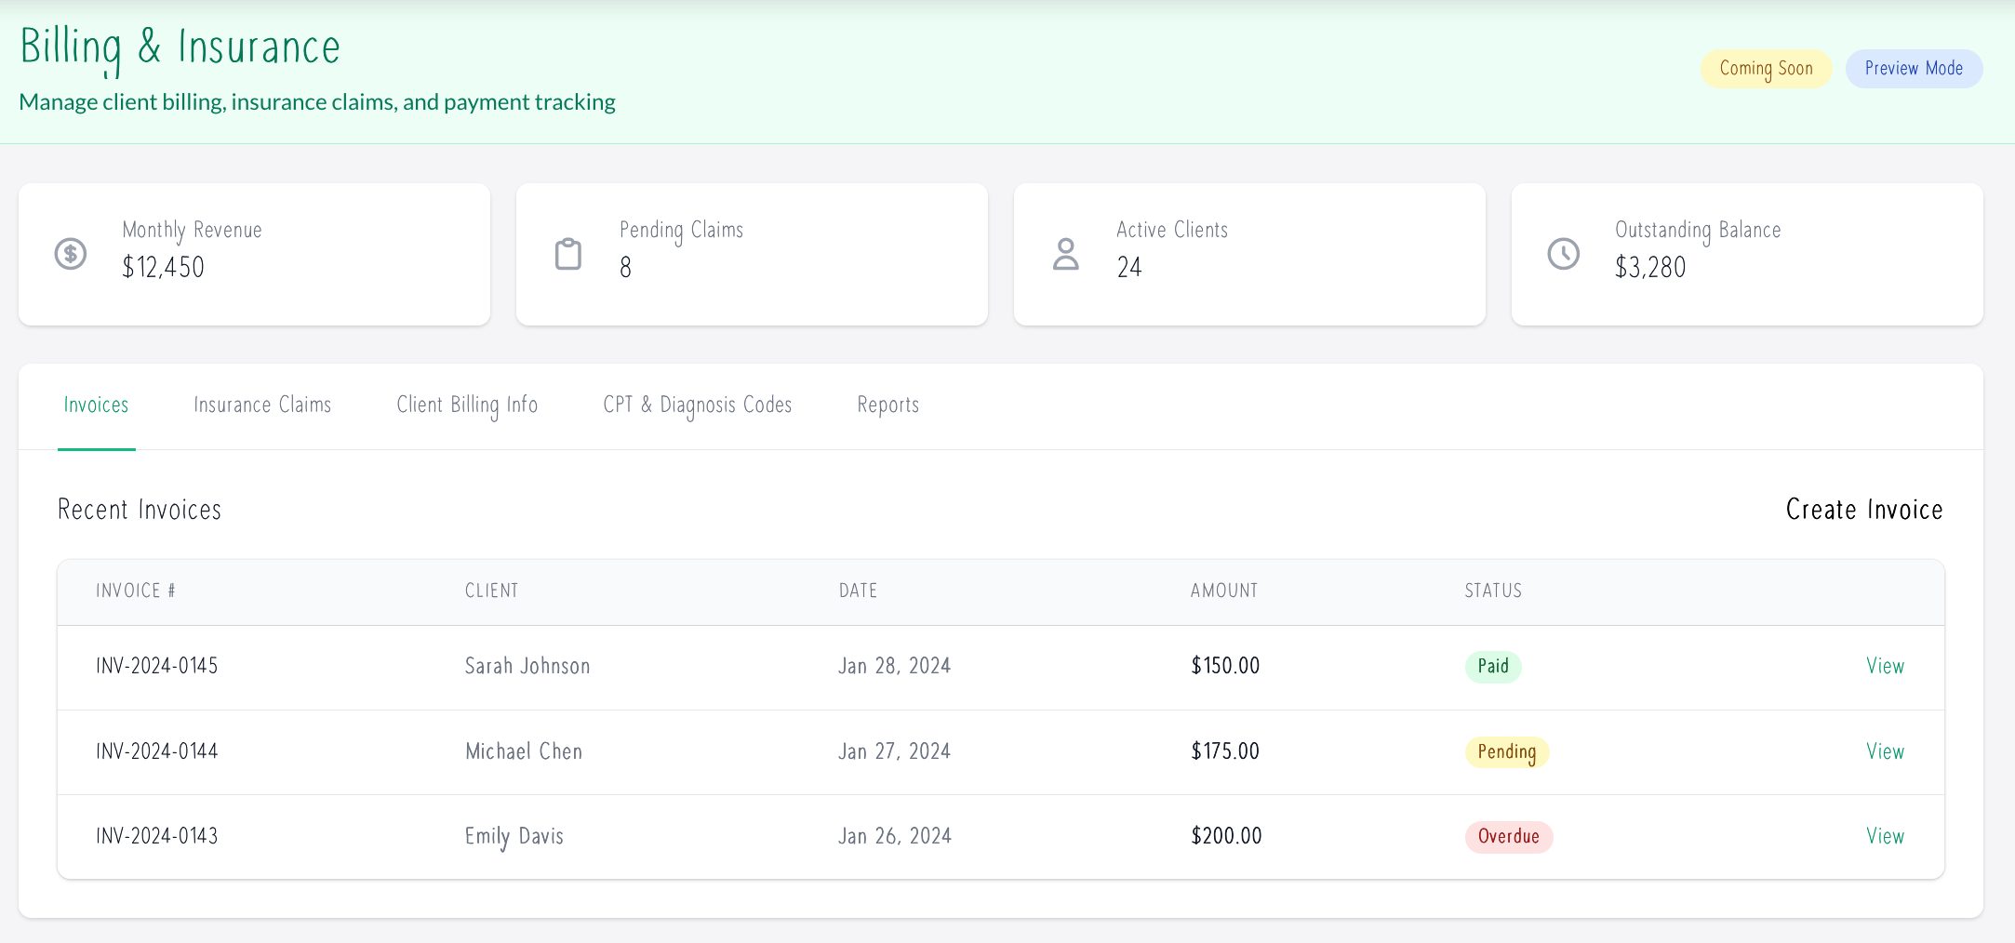Screen dimensions: 2015x943
Task: Click the Coming Soon badge
Action: 1766,69
